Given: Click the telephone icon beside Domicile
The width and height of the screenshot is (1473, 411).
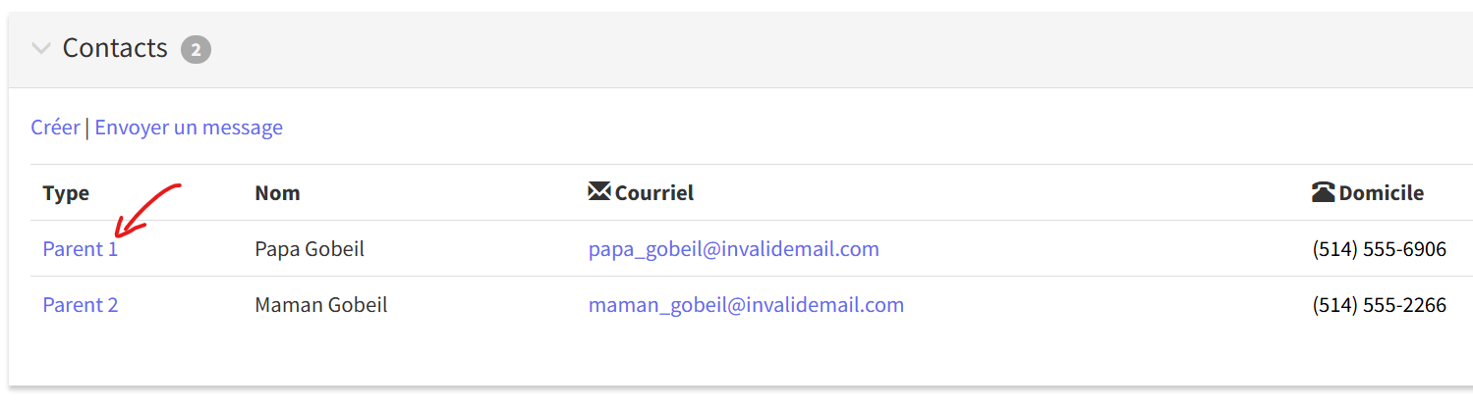Looking at the screenshot, I should click(x=1324, y=192).
